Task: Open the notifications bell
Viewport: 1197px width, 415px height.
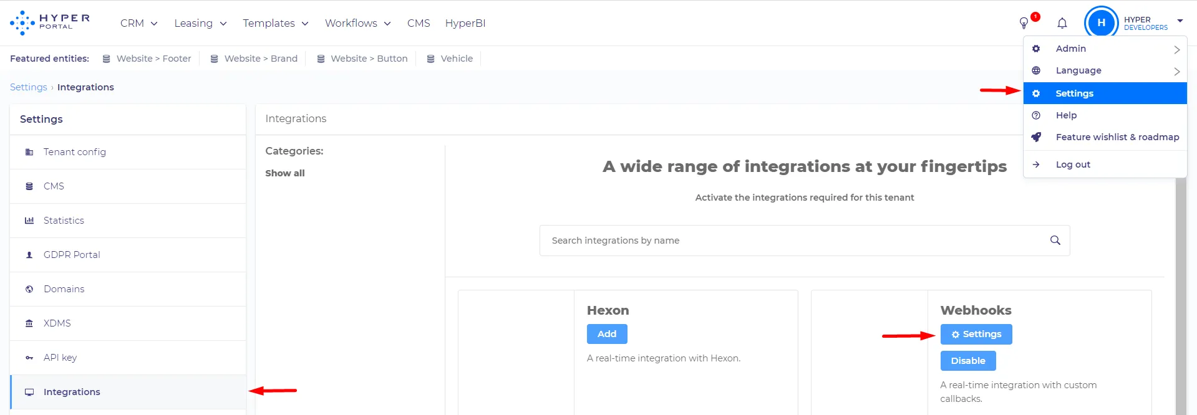Action: [1062, 23]
